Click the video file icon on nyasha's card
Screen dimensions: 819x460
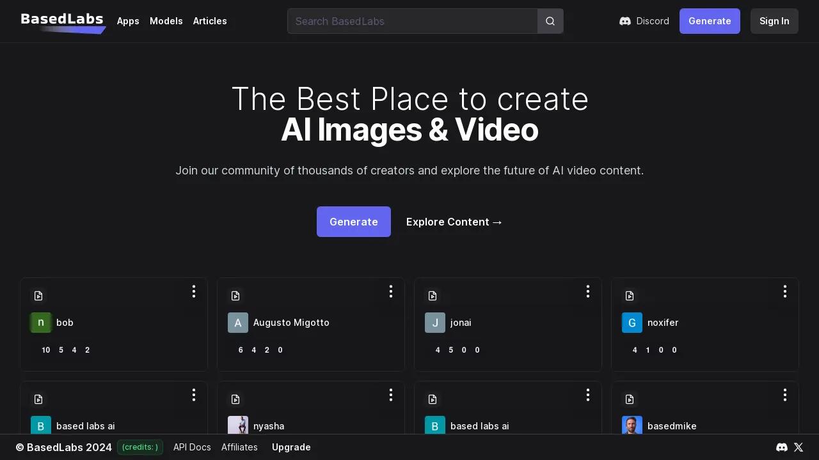tap(235, 399)
